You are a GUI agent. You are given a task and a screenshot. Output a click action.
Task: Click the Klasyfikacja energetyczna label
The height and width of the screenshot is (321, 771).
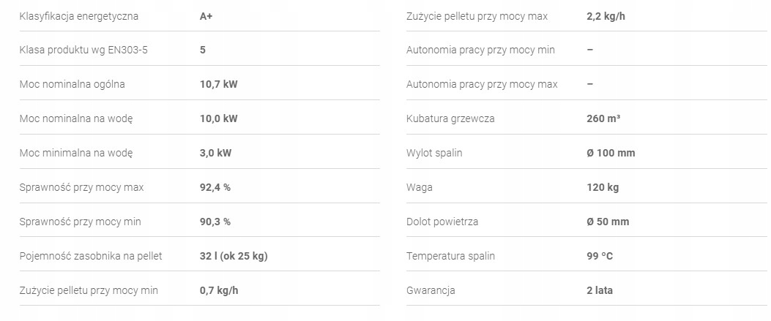pyautogui.click(x=79, y=16)
